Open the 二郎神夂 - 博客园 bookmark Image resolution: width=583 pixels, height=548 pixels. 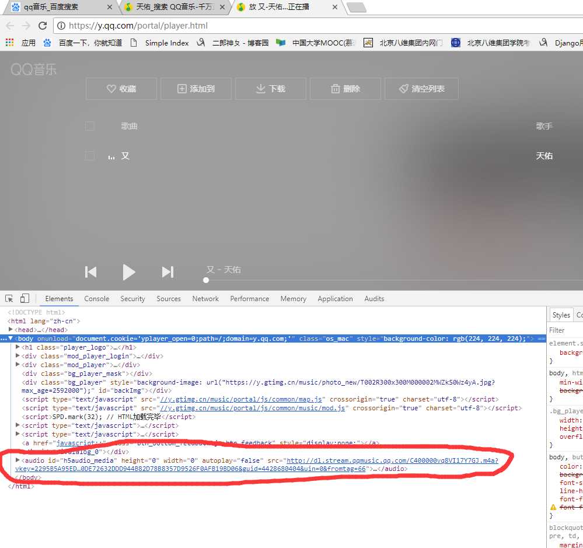(x=233, y=43)
